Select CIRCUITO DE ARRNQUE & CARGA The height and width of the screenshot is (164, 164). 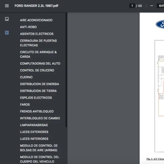coord(38,54)
